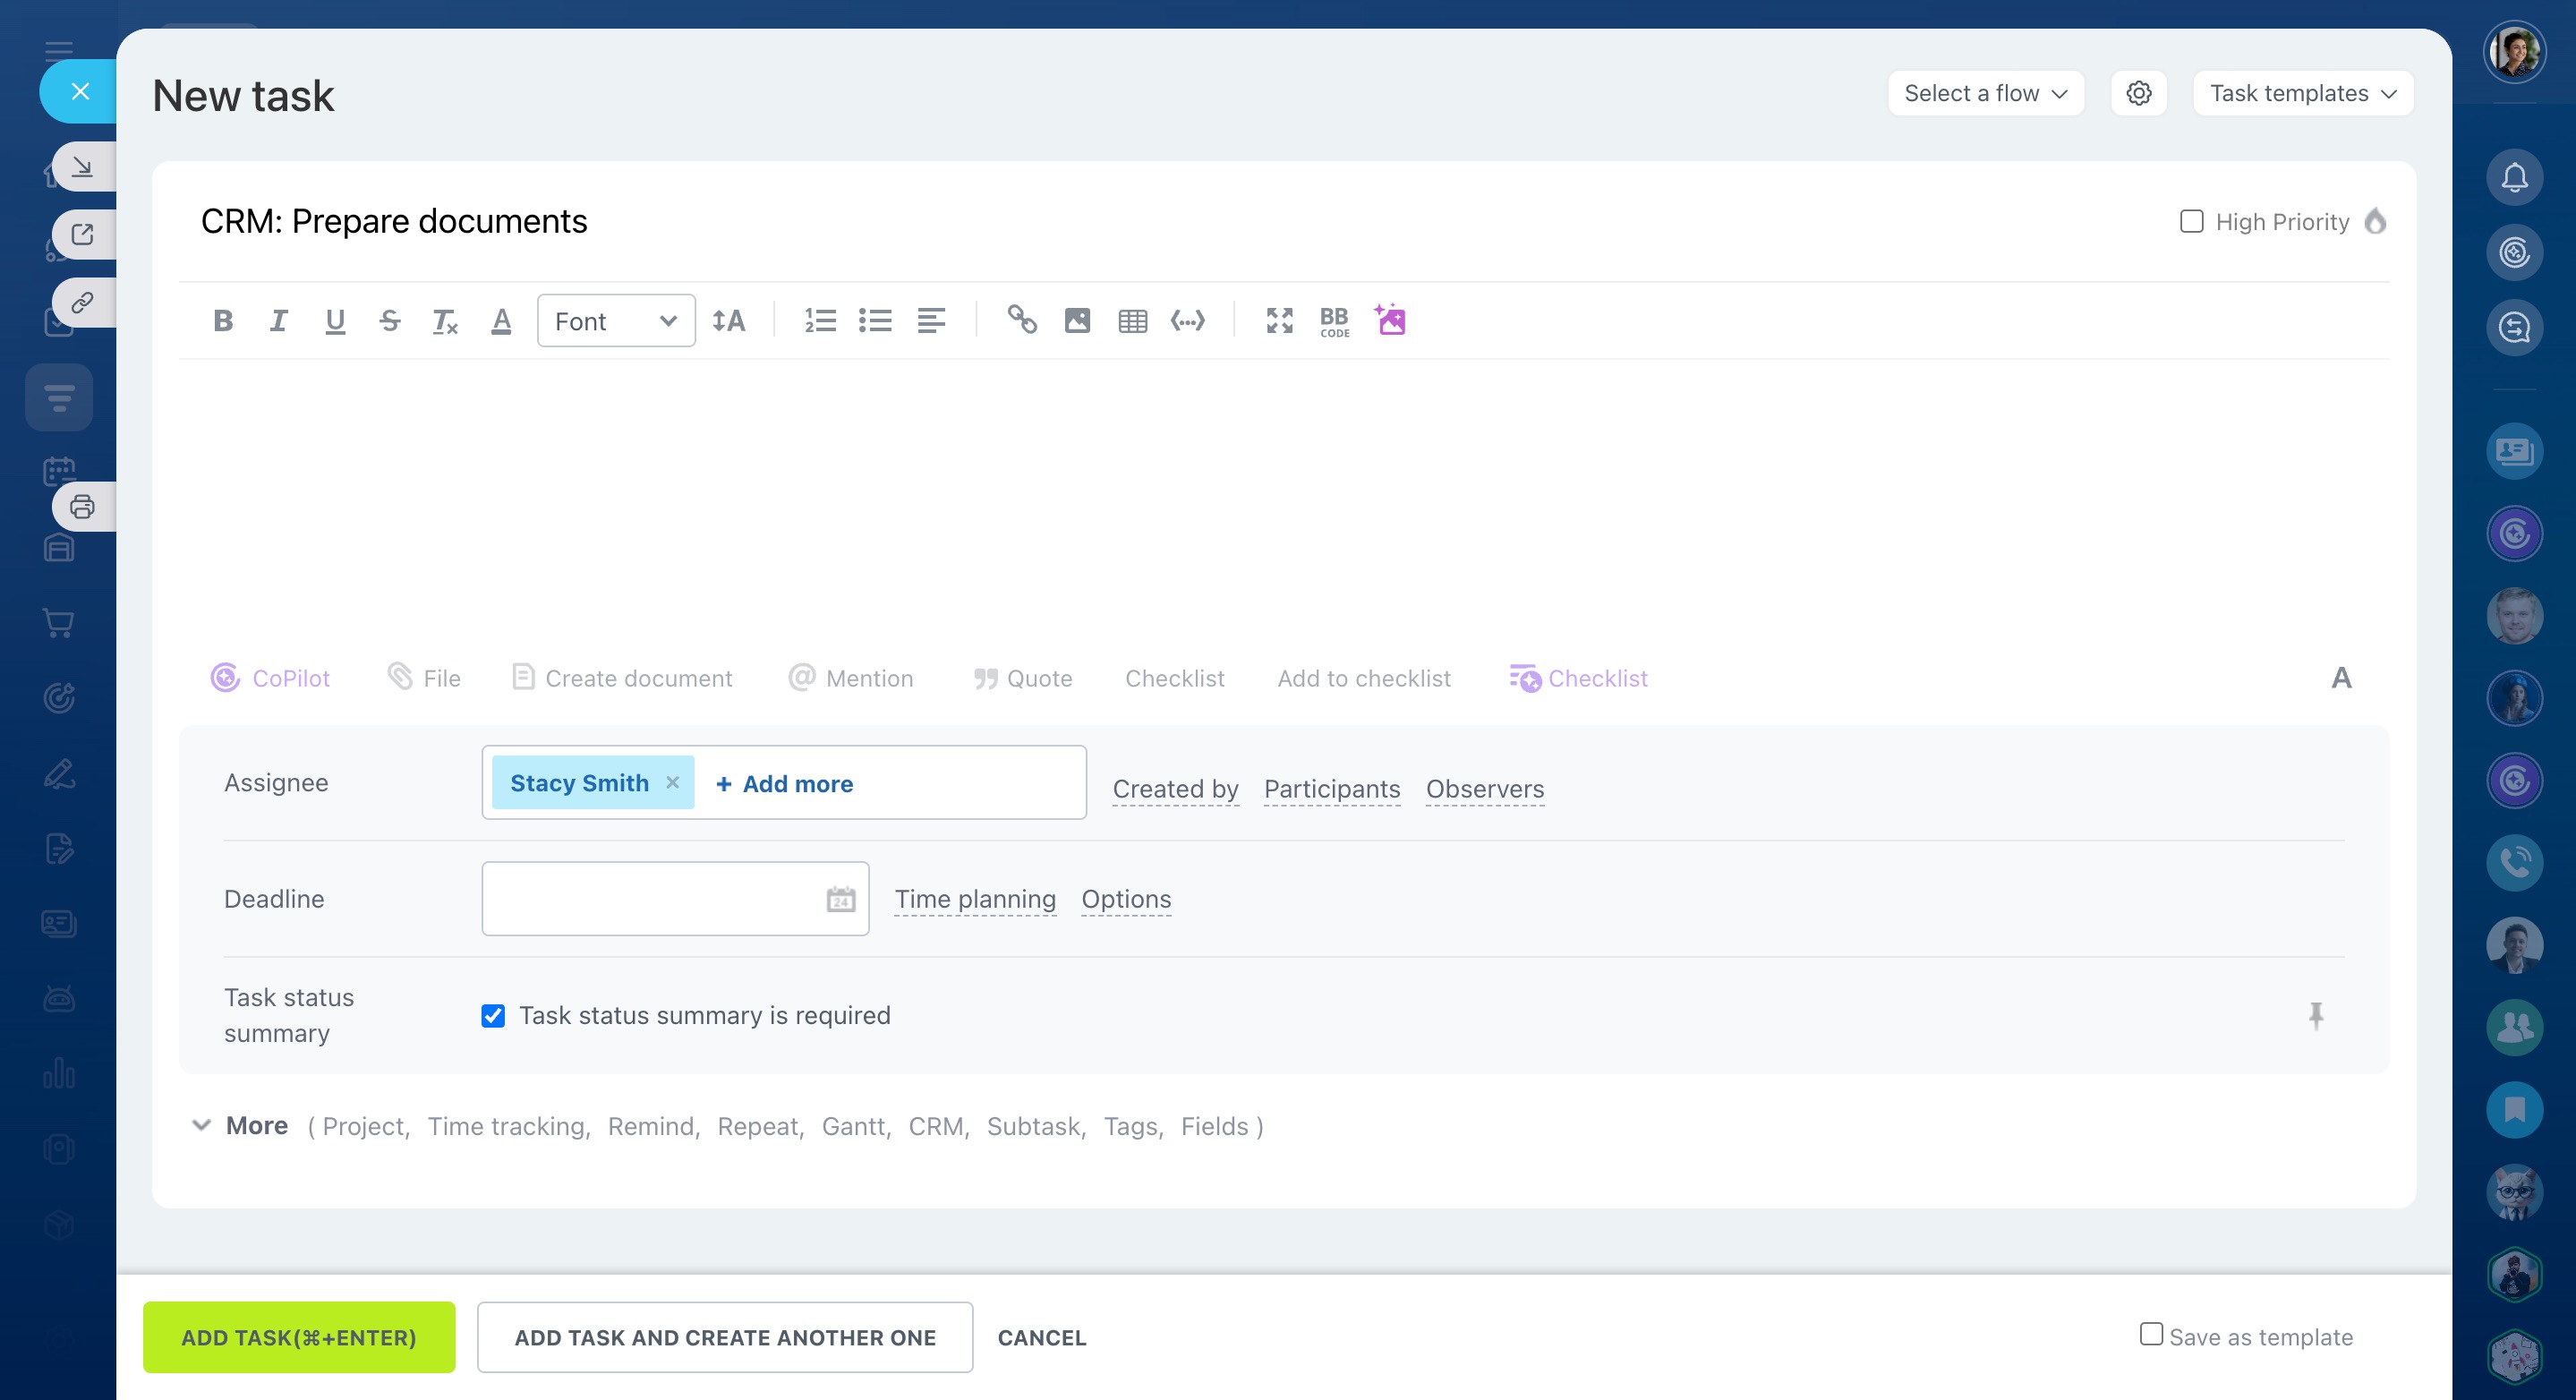2576x1400 pixels.
Task: Expand the editor to fullscreen
Action: (1279, 321)
